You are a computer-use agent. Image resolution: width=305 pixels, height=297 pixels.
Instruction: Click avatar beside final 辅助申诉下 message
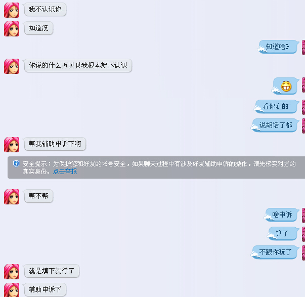click(x=12, y=290)
